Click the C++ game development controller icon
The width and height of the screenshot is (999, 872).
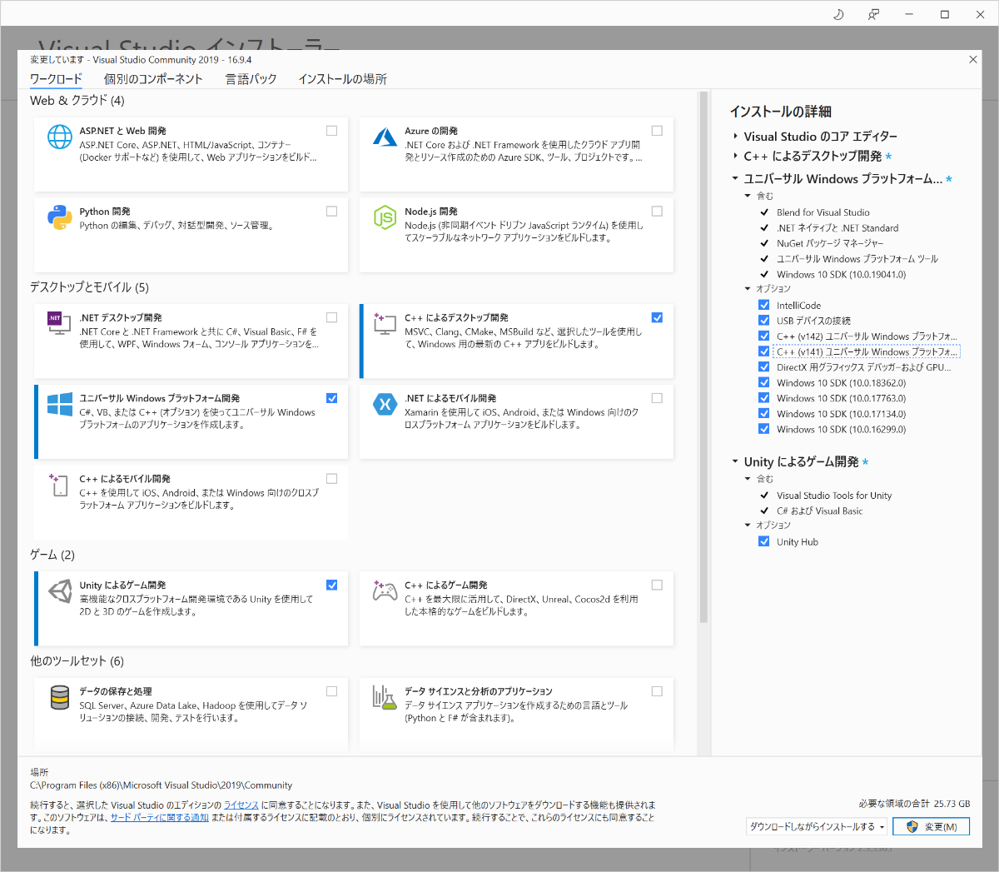click(x=385, y=590)
